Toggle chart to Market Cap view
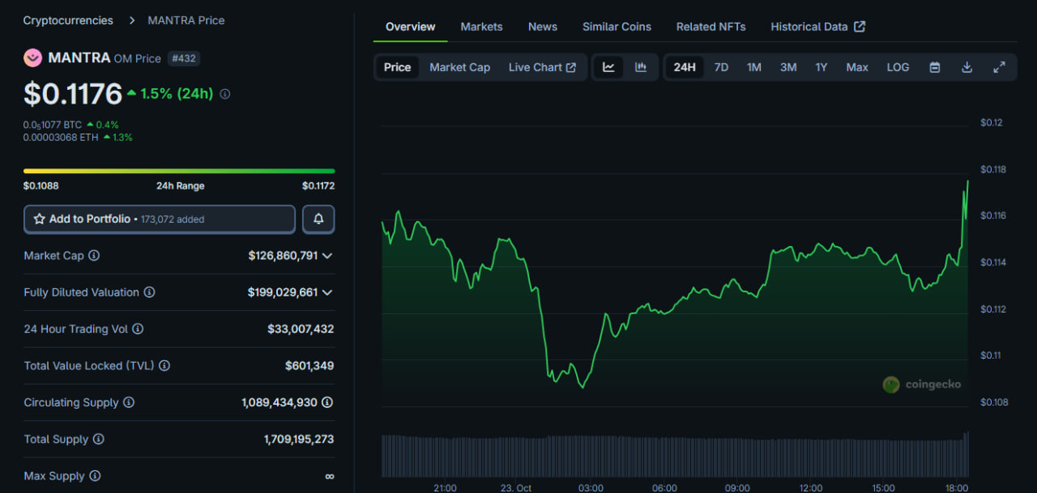 [459, 67]
